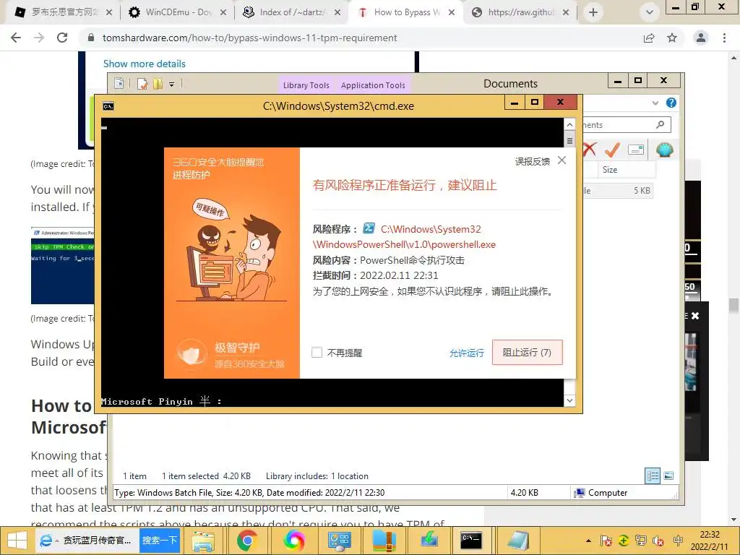Click the cmd.exe title bar icon
740x555 pixels.
pos(108,106)
